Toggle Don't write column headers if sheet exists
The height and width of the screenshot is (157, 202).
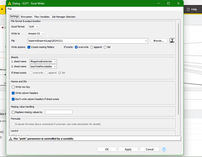click(x=13, y=99)
